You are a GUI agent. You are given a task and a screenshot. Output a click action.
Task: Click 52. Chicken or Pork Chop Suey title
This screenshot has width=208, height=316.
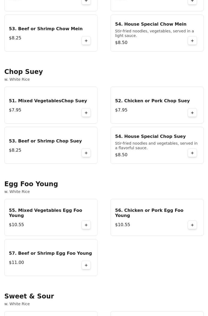152,101
